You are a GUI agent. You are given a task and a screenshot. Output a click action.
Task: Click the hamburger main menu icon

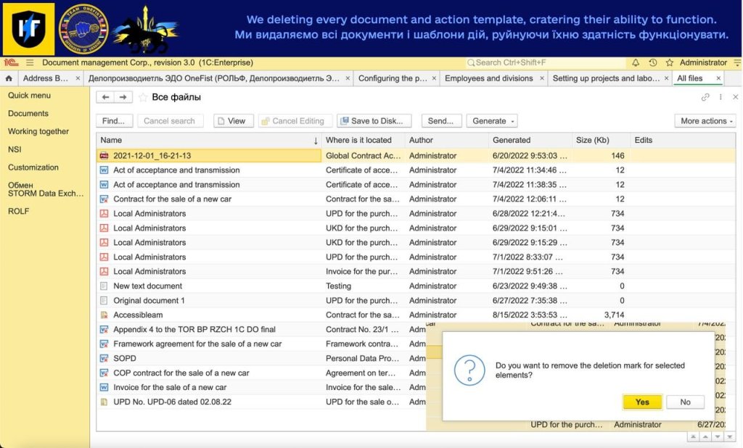pos(30,63)
